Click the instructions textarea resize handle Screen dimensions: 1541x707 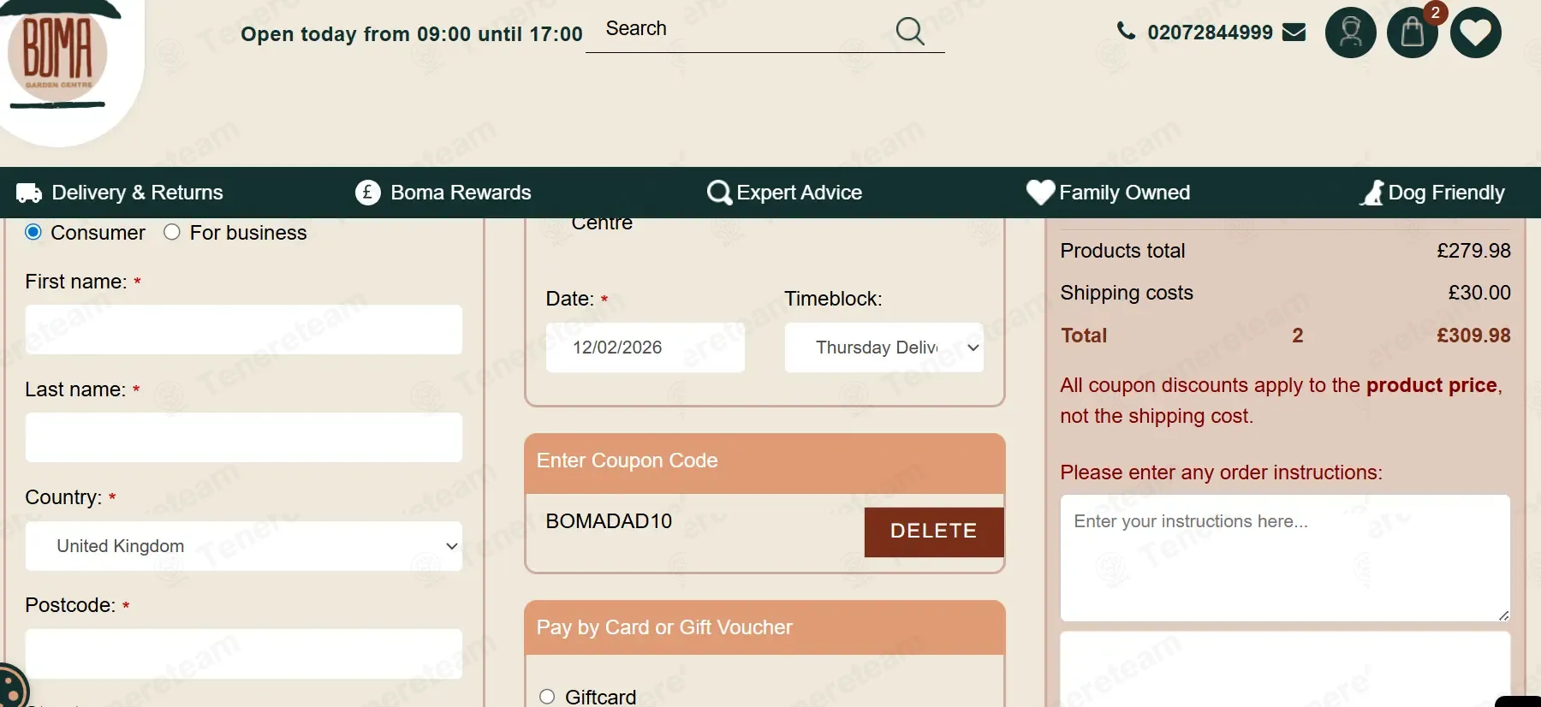[1503, 615]
